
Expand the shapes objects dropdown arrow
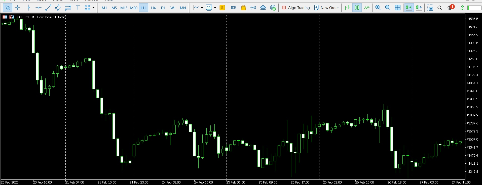(x=94, y=8)
